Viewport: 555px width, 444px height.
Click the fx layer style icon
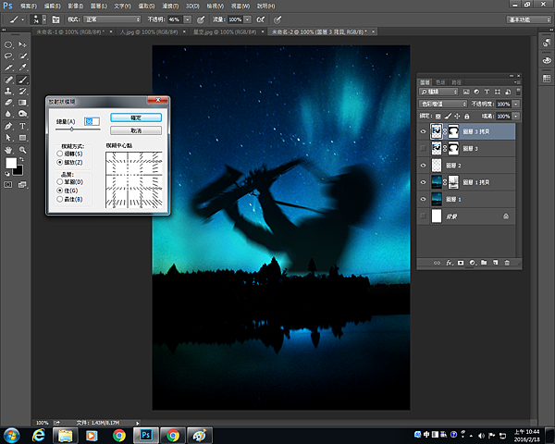coord(449,264)
